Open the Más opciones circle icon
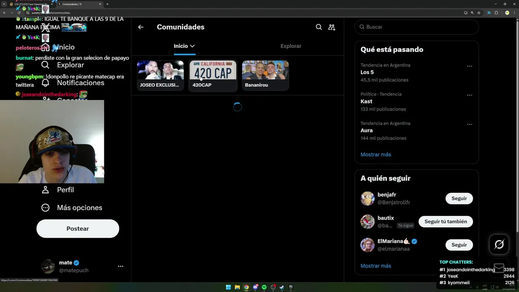 [45, 208]
